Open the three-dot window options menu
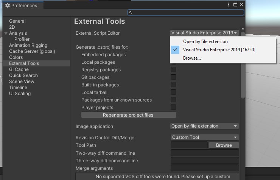 coord(229,5)
